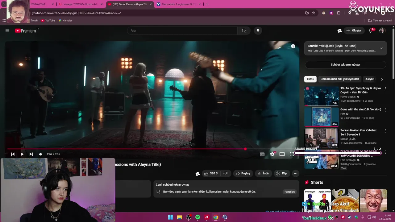The image size is (395, 222).
Task: Open options for Hayko Cepkin video
Action: (x=385, y=89)
